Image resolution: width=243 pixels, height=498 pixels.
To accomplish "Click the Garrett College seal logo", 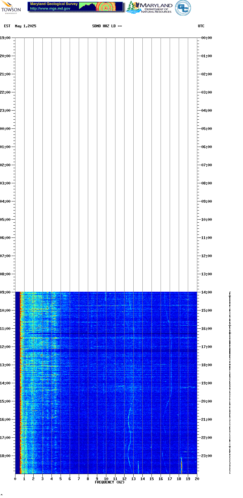I will click(183, 8).
